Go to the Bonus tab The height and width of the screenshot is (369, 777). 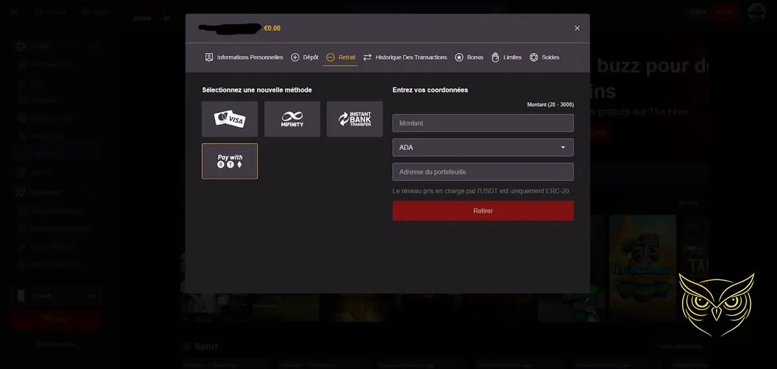469,58
